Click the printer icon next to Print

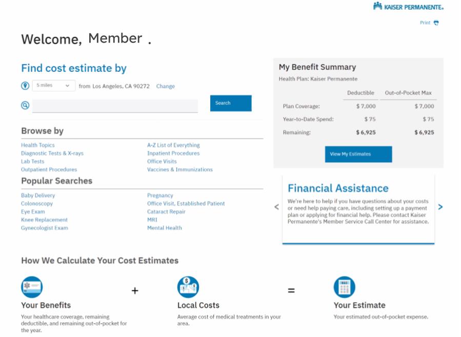click(x=436, y=23)
